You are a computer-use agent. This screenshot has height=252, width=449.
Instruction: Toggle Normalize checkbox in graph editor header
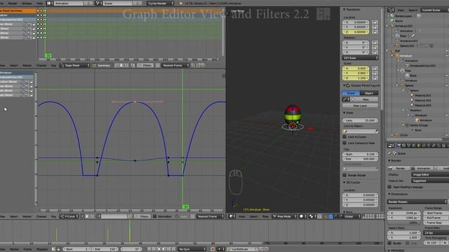[154, 216]
